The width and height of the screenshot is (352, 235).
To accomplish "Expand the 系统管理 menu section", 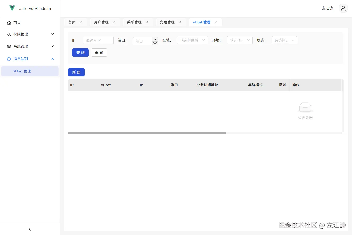I will coord(52,46).
